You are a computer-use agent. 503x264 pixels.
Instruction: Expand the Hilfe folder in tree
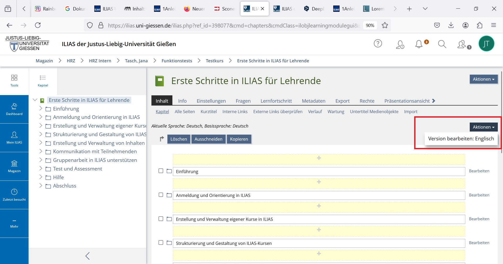click(x=41, y=177)
